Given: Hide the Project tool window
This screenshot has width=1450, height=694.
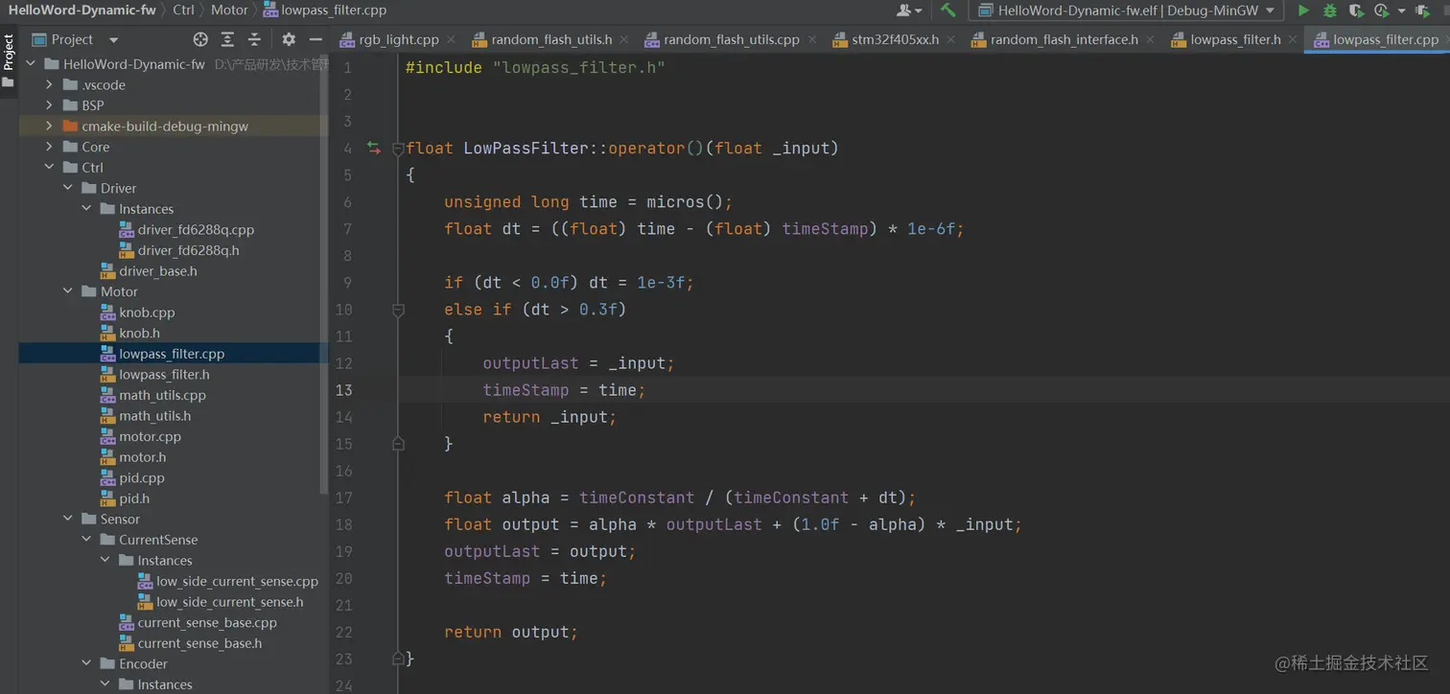Looking at the screenshot, I should pos(316,39).
